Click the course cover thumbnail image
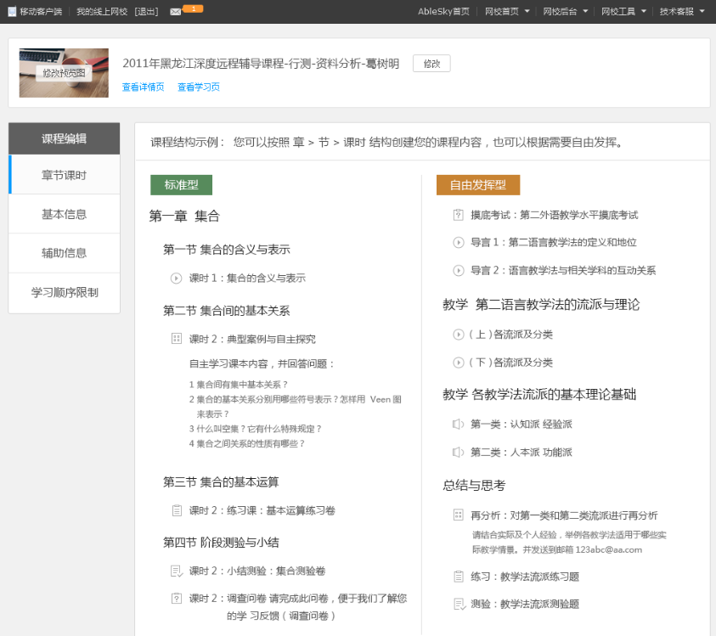This screenshot has height=636, width=716. [x=64, y=73]
